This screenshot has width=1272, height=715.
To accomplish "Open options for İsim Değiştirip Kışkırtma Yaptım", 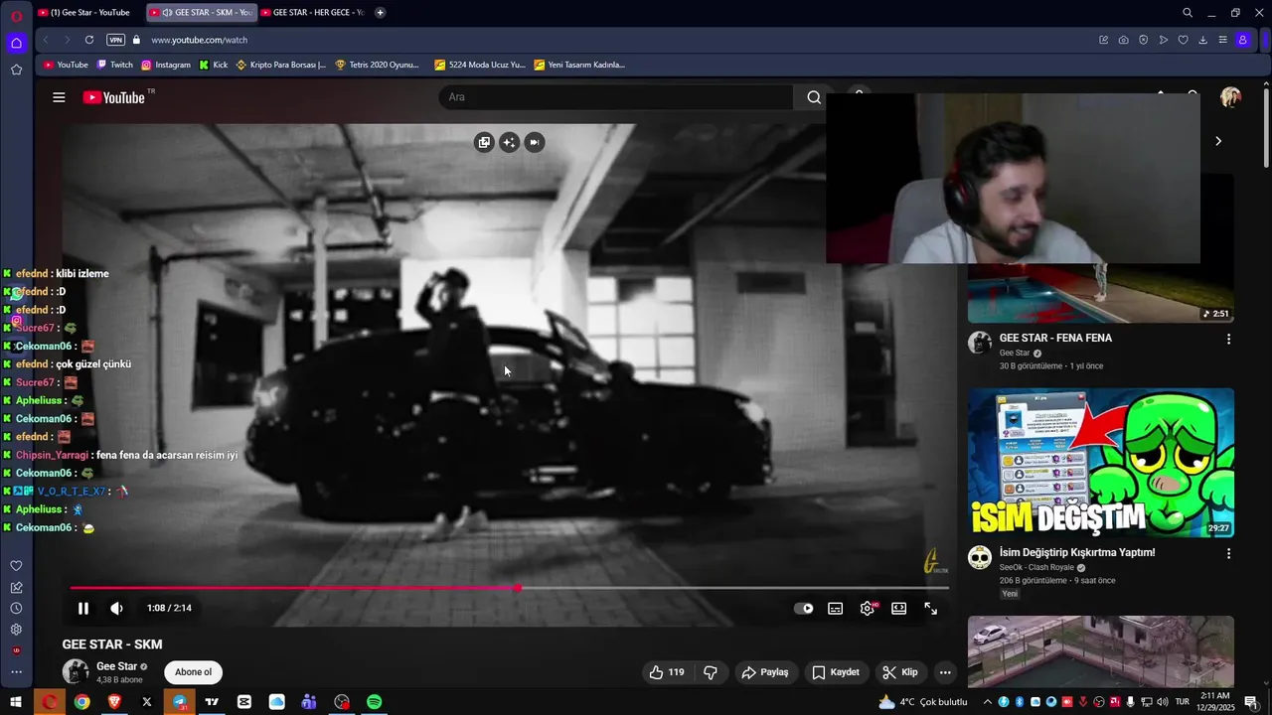I will tap(1228, 553).
